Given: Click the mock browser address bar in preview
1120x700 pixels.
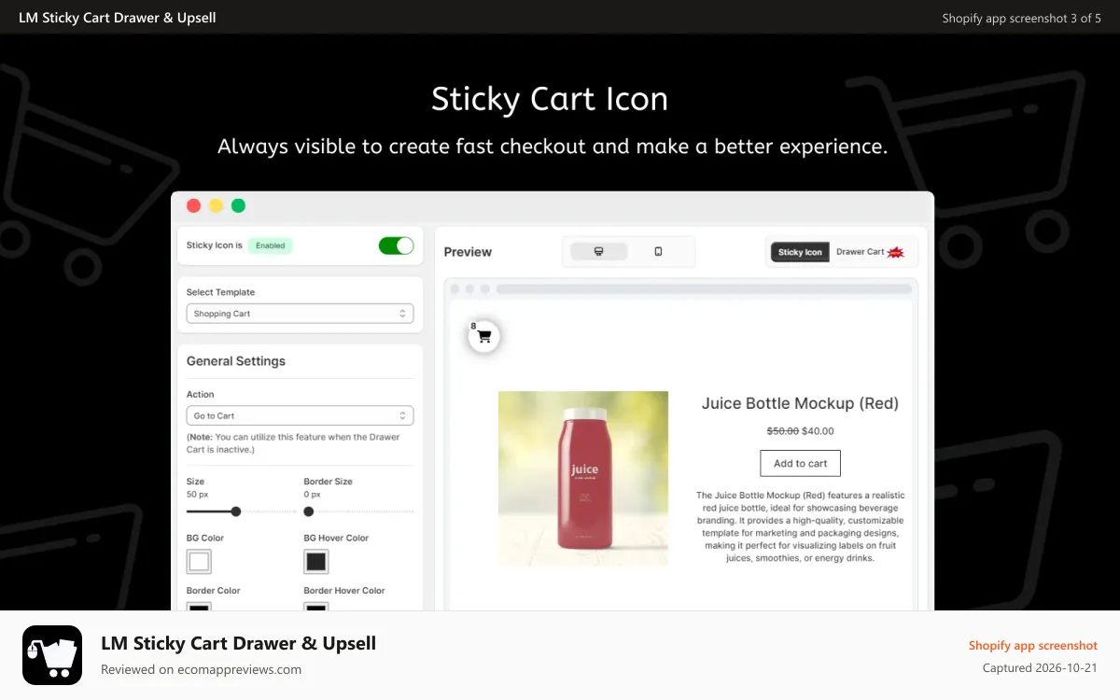Looking at the screenshot, I should pyautogui.click(x=704, y=289).
